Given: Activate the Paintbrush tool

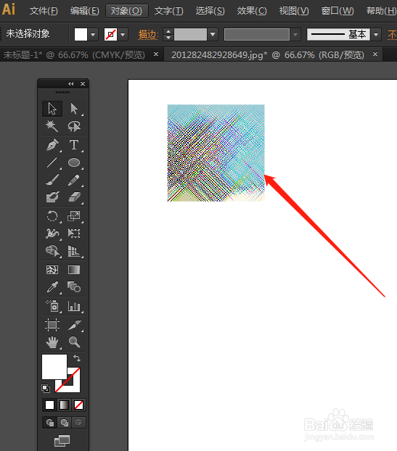Looking at the screenshot, I should [52, 180].
